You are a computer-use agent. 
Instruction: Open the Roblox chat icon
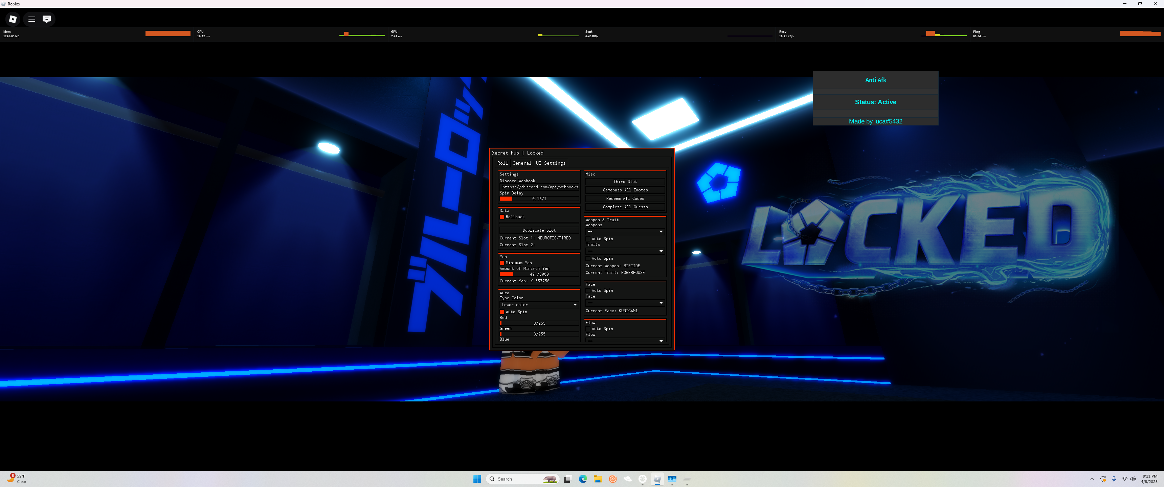[x=47, y=19]
